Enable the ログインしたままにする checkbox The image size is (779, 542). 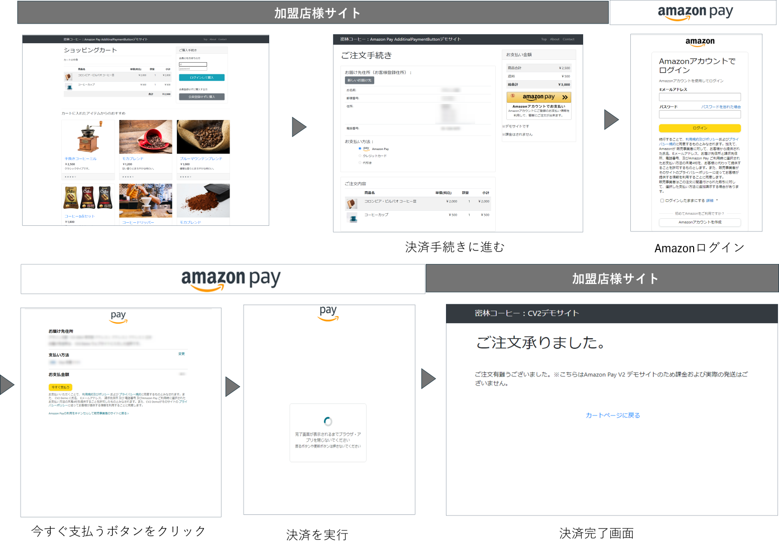click(661, 200)
